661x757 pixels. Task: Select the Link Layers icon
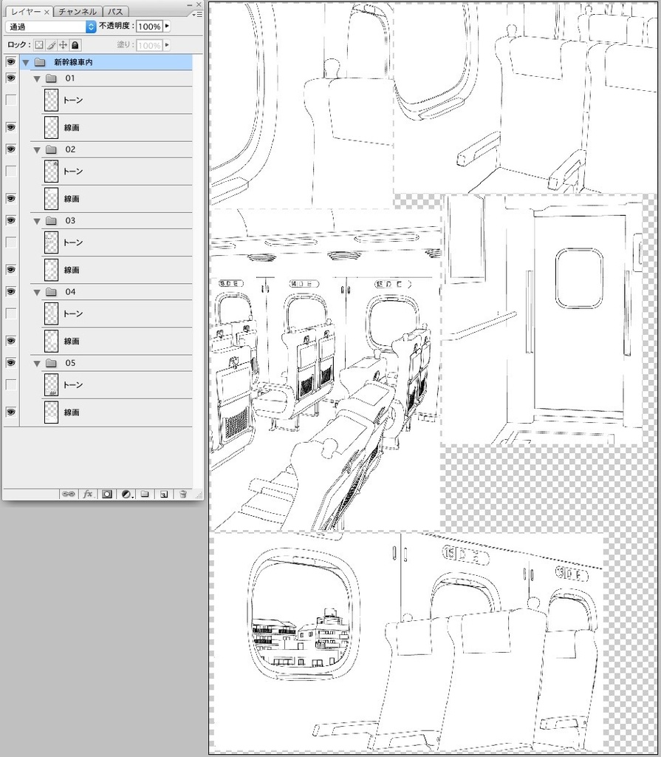[x=69, y=494]
